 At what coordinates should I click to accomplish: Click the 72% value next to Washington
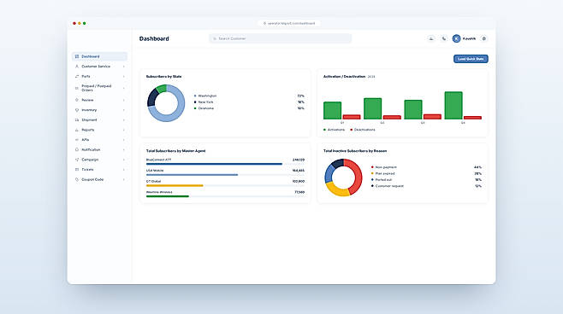(301, 96)
